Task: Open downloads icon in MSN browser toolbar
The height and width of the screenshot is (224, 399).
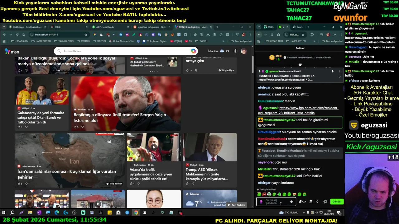Action: point(208,35)
